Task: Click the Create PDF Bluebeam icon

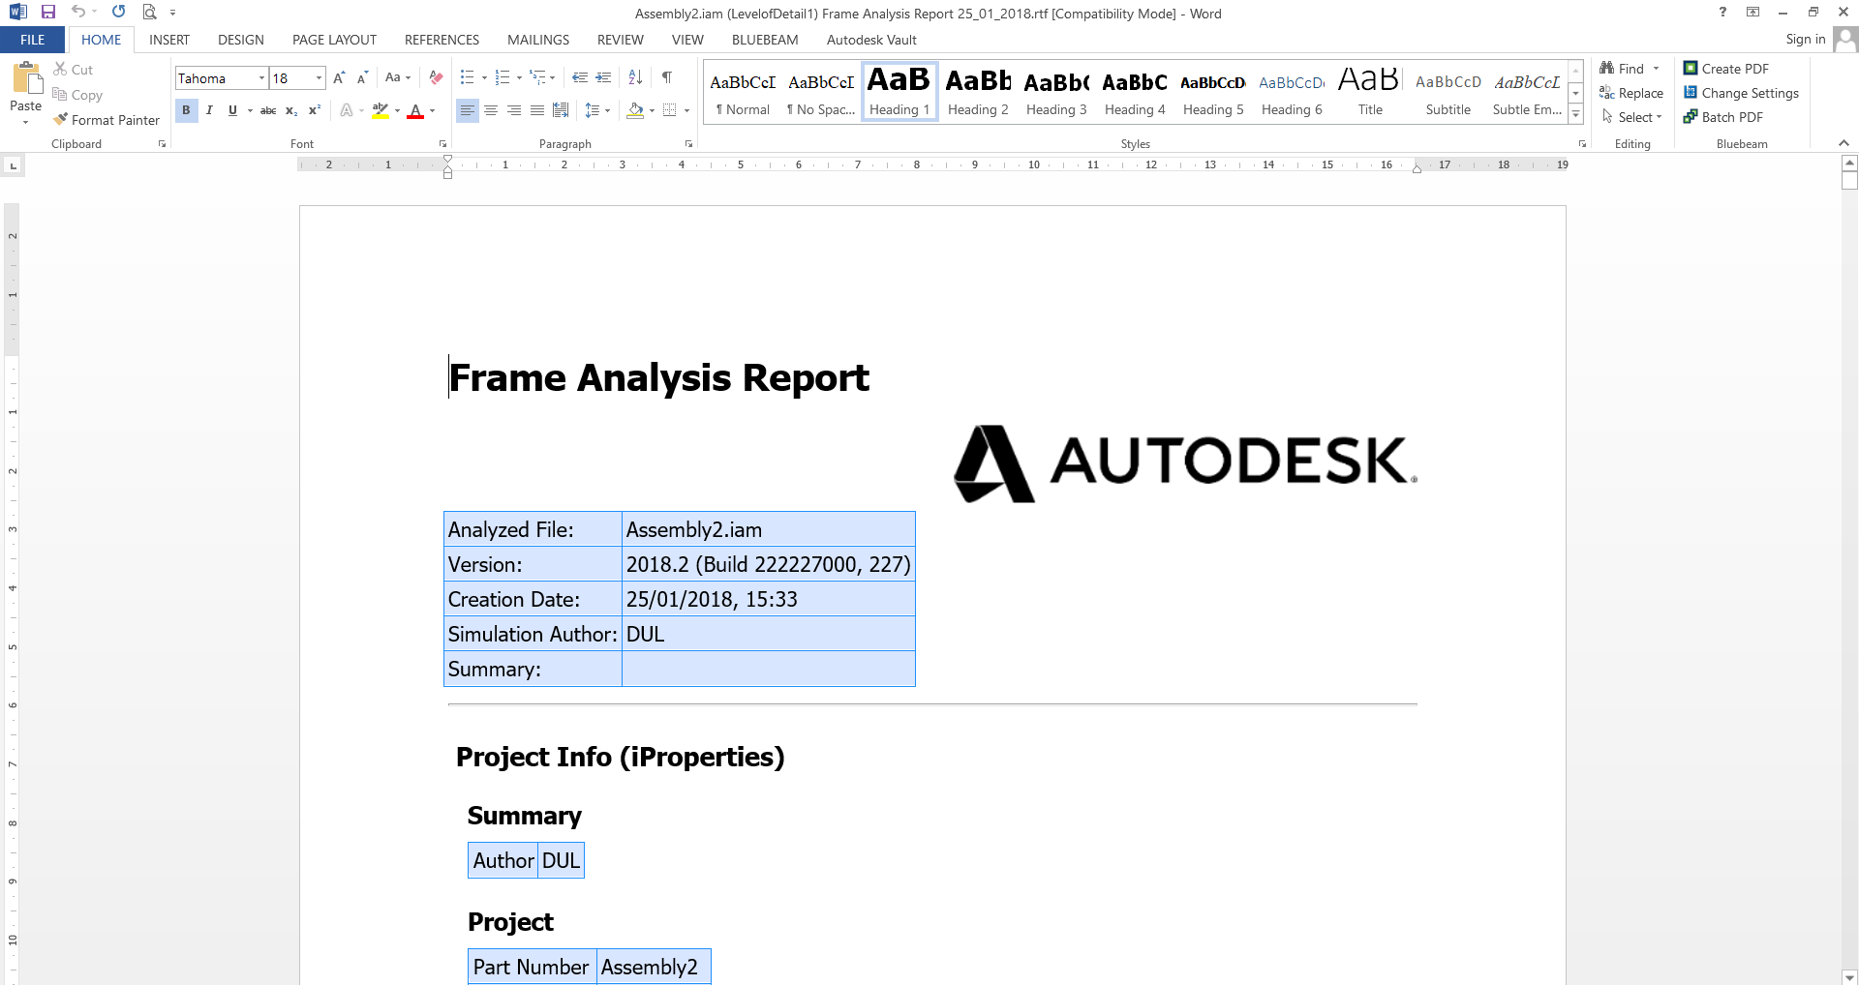Action: pyautogui.click(x=1691, y=68)
